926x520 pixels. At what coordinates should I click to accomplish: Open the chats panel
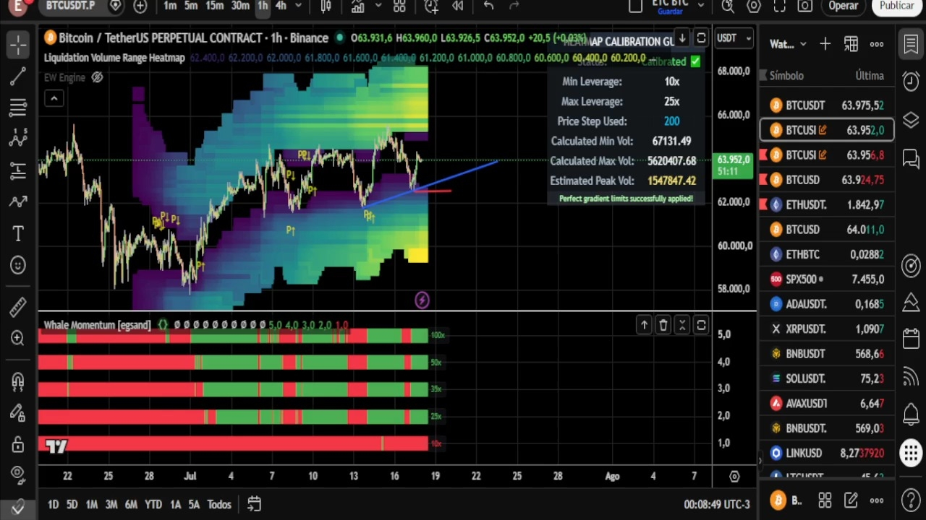(911, 158)
